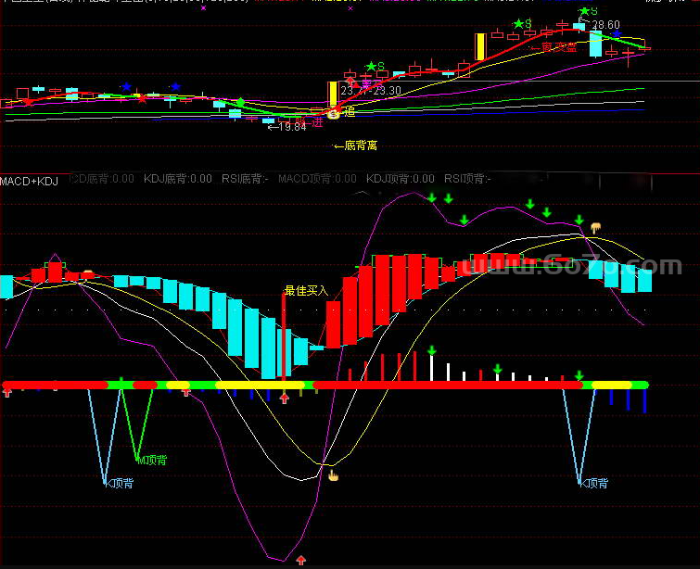Click the green MJ顶背 divergence label
The height and width of the screenshot is (569, 700).
coord(152,460)
